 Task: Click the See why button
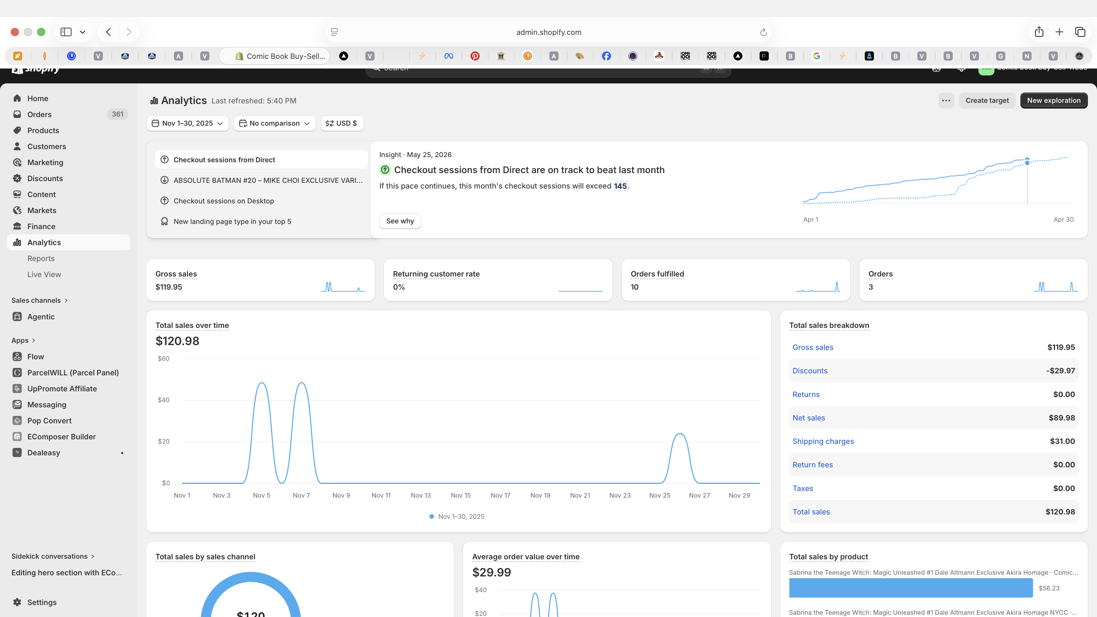(x=400, y=221)
